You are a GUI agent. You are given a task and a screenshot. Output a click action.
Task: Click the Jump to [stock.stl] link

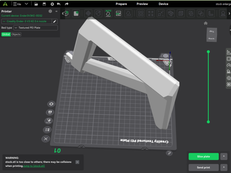(34, 166)
